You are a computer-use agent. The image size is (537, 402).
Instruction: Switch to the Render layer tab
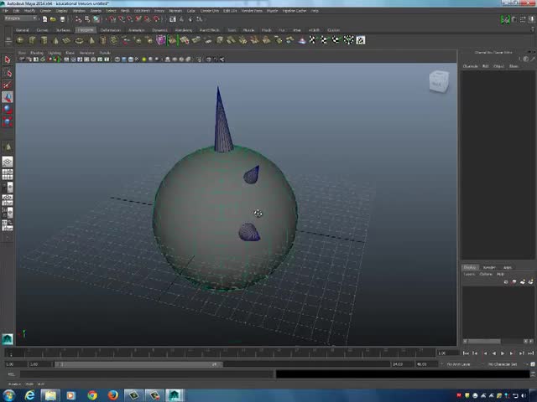(x=488, y=267)
